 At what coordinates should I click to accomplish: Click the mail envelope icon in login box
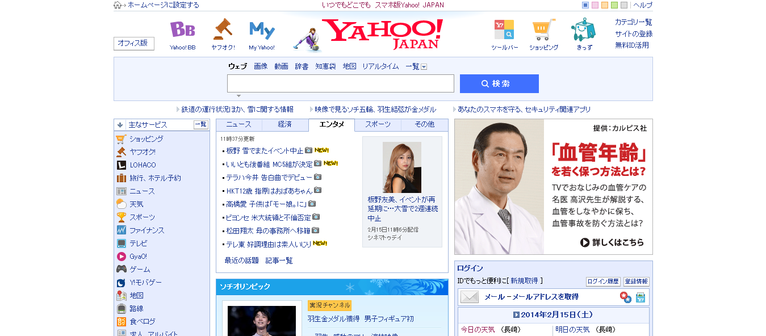point(469,297)
